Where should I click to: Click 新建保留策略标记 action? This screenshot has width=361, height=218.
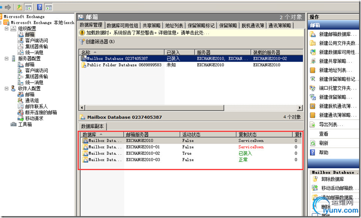point(334,79)
